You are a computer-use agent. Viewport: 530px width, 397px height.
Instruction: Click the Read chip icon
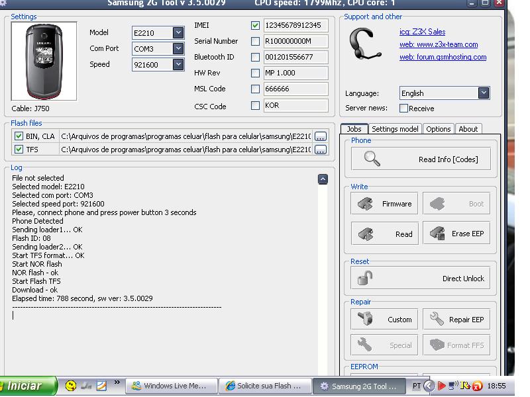[366, 234]
